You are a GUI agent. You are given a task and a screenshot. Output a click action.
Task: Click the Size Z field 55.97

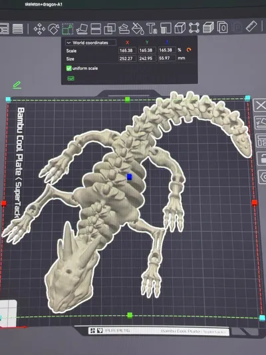pos(167,58)
